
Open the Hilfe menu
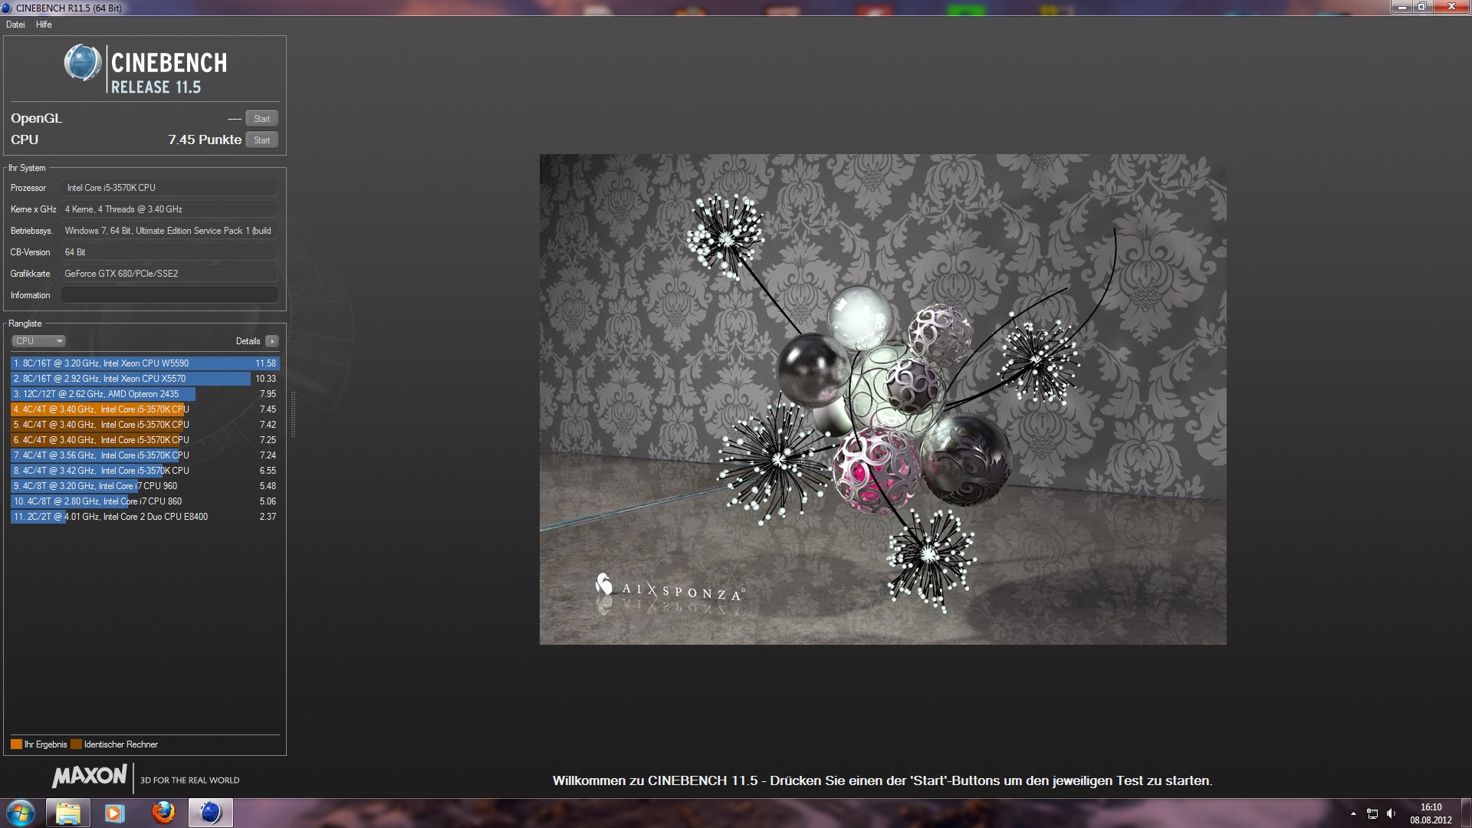(x=44, y=25)
